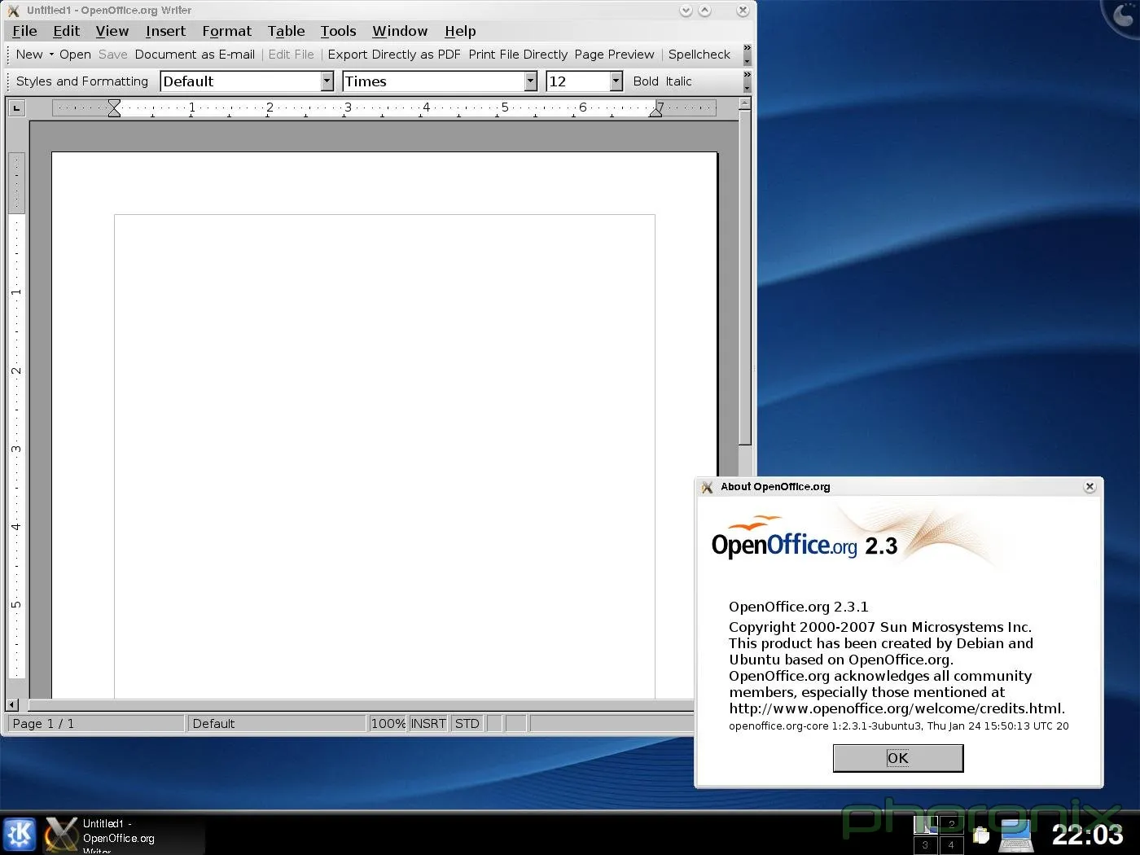The image size is (1140, 855).
Task: Click inside the blank document page
Action: pyautogui.click(x=384, y=423)
